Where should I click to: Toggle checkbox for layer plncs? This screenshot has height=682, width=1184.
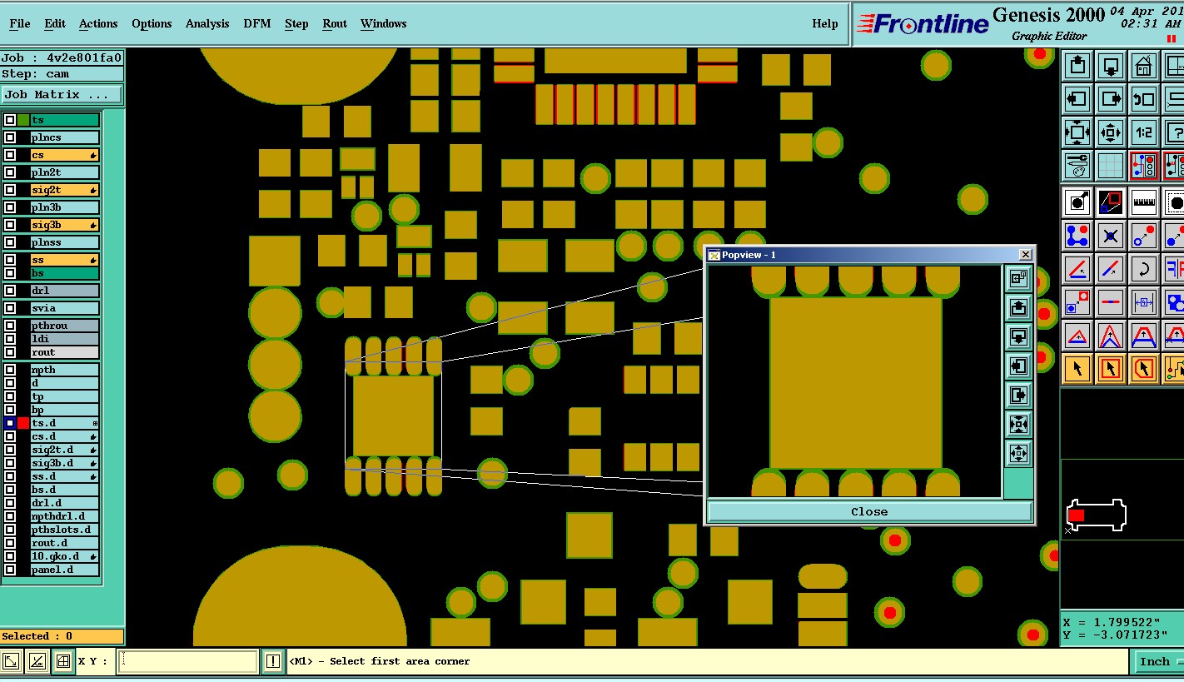(x=10, y=137)
